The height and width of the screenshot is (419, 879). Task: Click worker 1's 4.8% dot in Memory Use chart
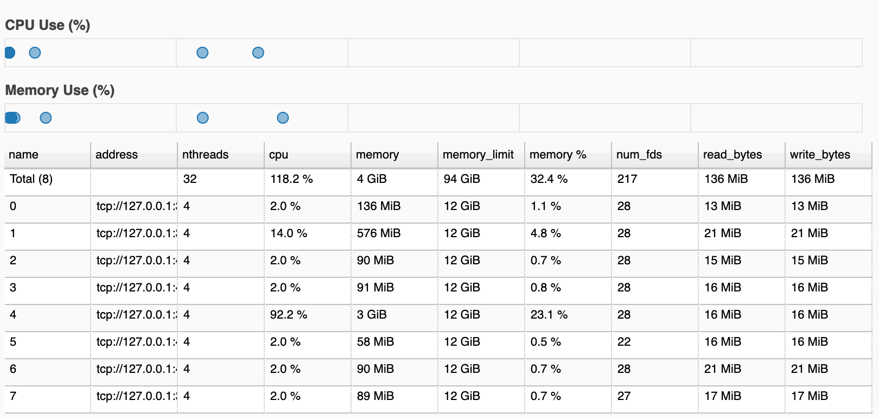46,118
